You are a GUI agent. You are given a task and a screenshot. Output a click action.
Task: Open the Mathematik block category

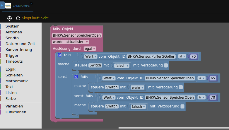click(x=16, y=81)
